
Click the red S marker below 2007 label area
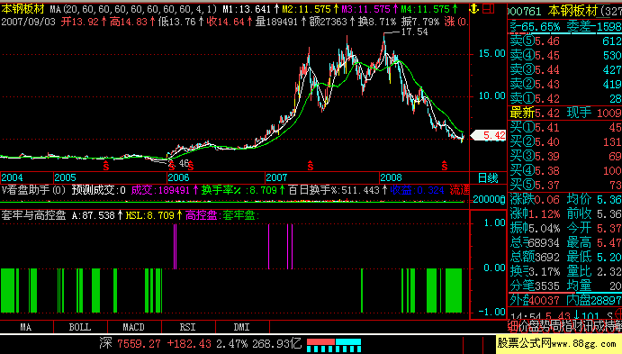point(311,166)
